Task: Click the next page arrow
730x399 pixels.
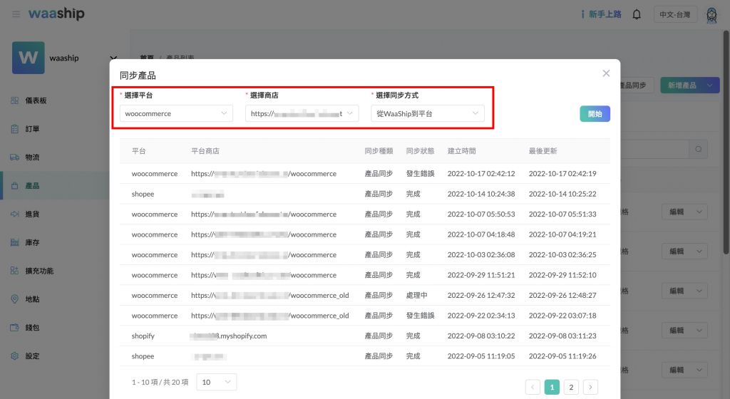Action: pyautogui.click(x=590, y=387)
